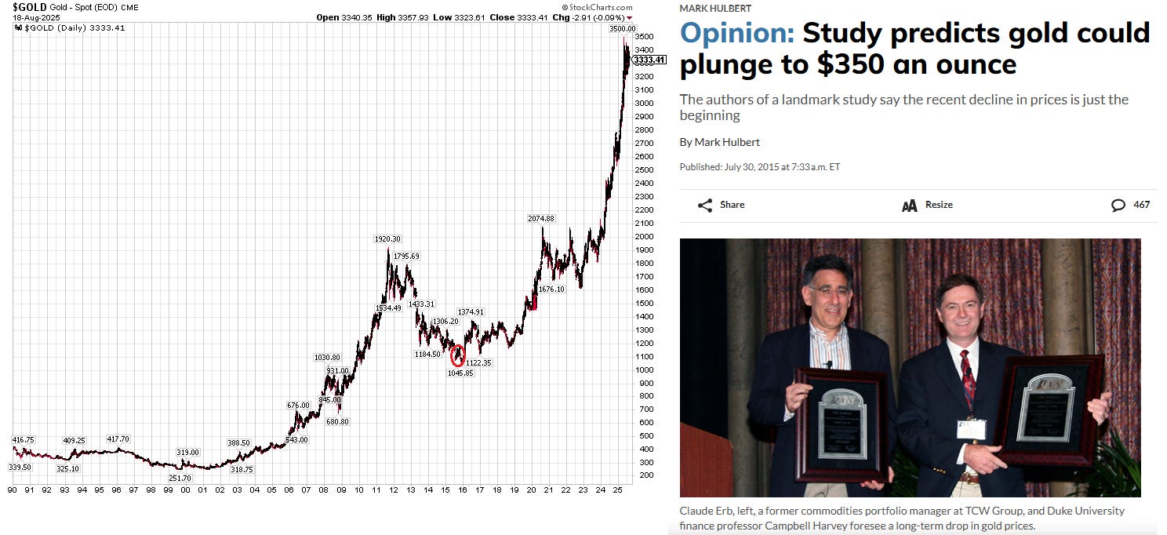Click the 251.70 all-time low label
This screenshot has height=535, width=1167.
[x=180, y=479]
